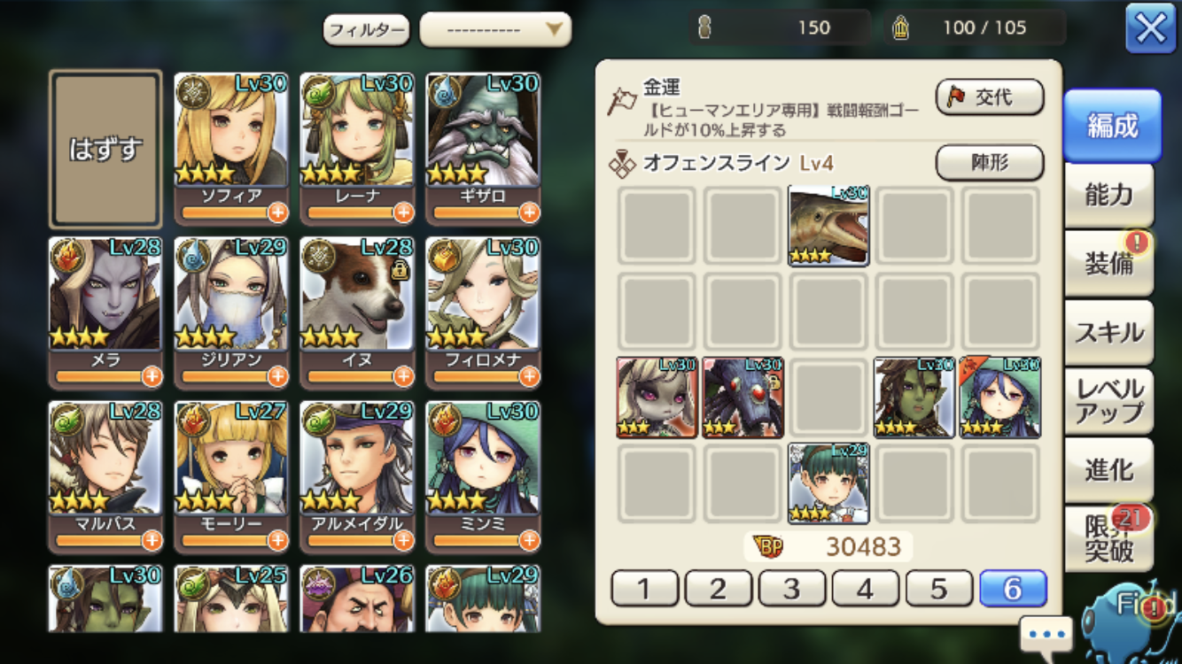This screenshot has height=664, width=1182.
Task: Tap the plus icon on ソフィア's card
Action: point(277,212)
